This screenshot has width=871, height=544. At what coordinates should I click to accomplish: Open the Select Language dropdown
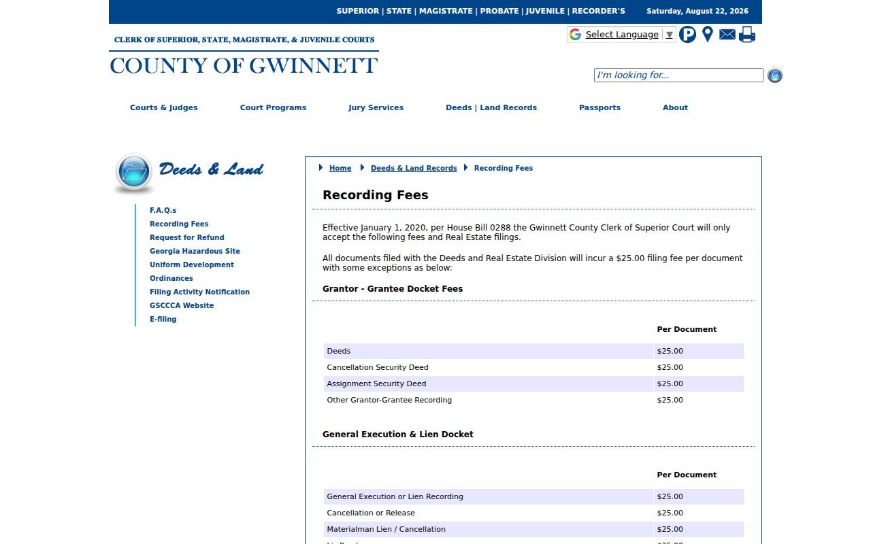click(x=621, y=35)
